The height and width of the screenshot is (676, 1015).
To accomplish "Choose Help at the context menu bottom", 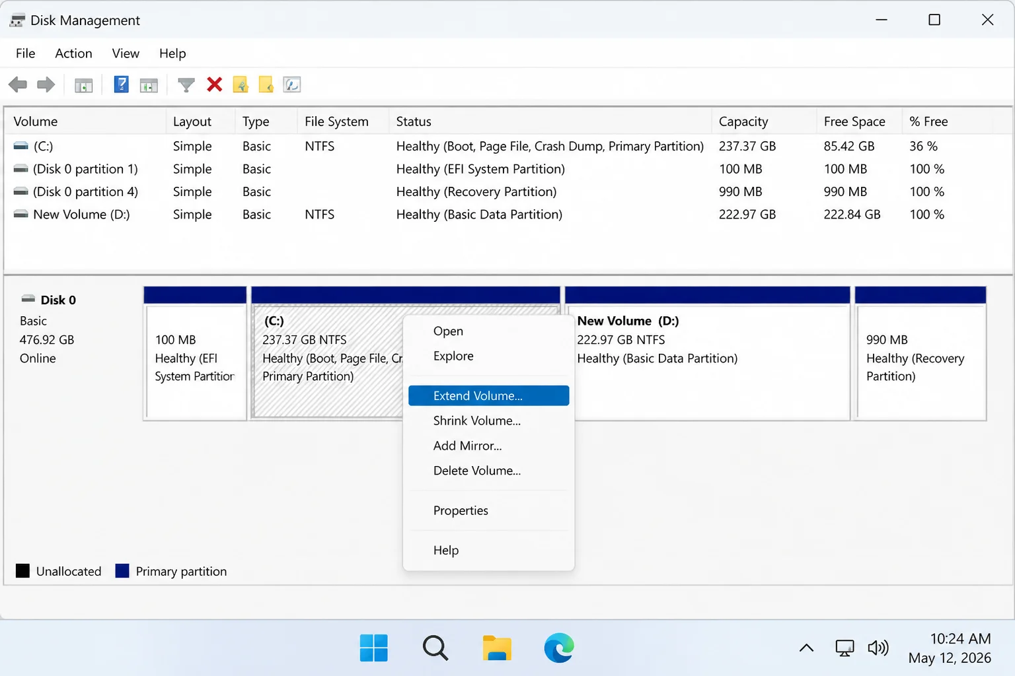I will 488,550.
